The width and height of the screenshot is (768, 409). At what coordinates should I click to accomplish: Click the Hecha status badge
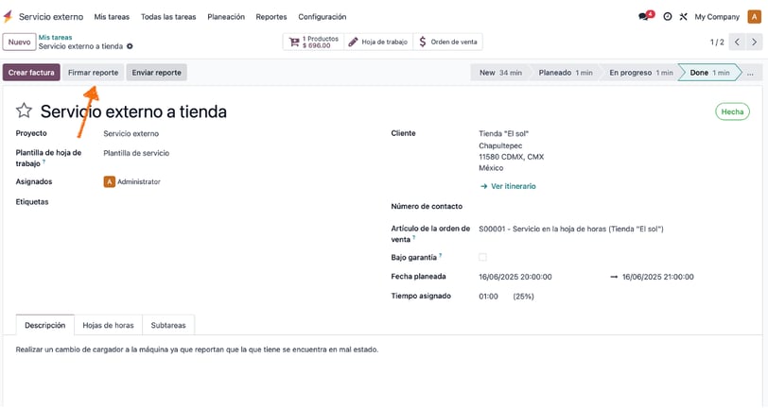click(732, 111)
